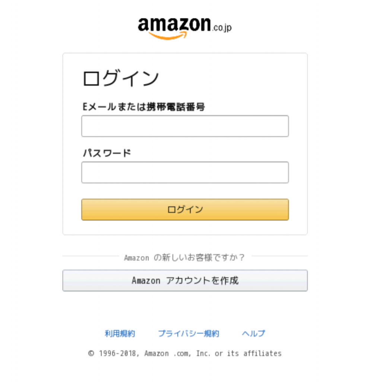
Task: Click the Amazon の新しいお客様ですか？ text
Action: click(184, 257)
